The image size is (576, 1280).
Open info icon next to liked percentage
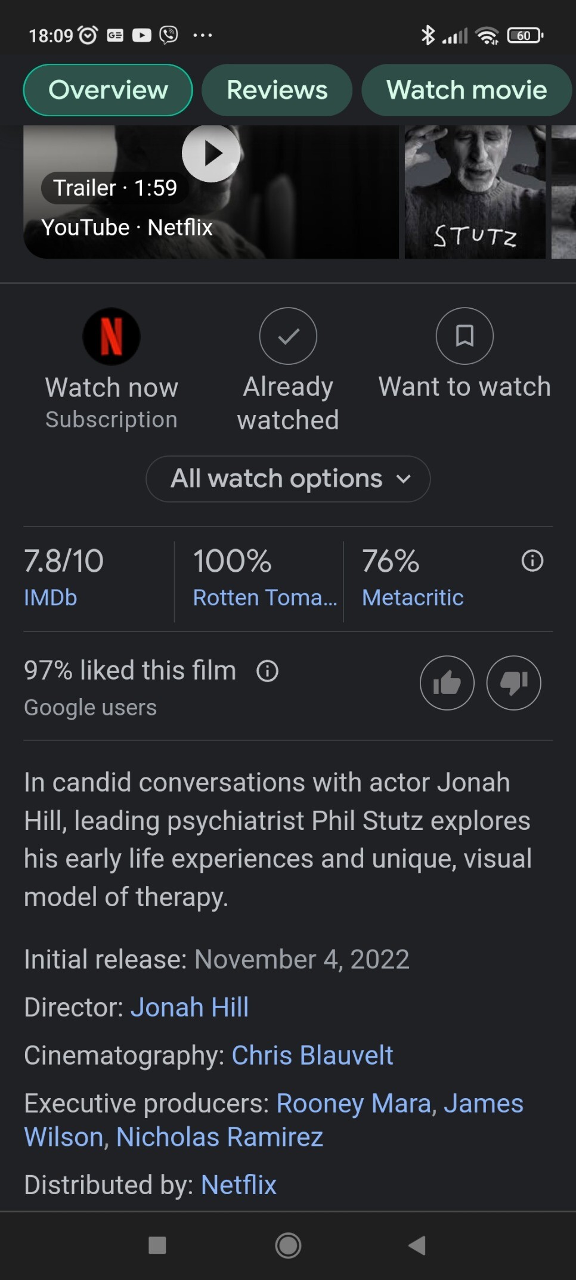click(x=267, y=671)
